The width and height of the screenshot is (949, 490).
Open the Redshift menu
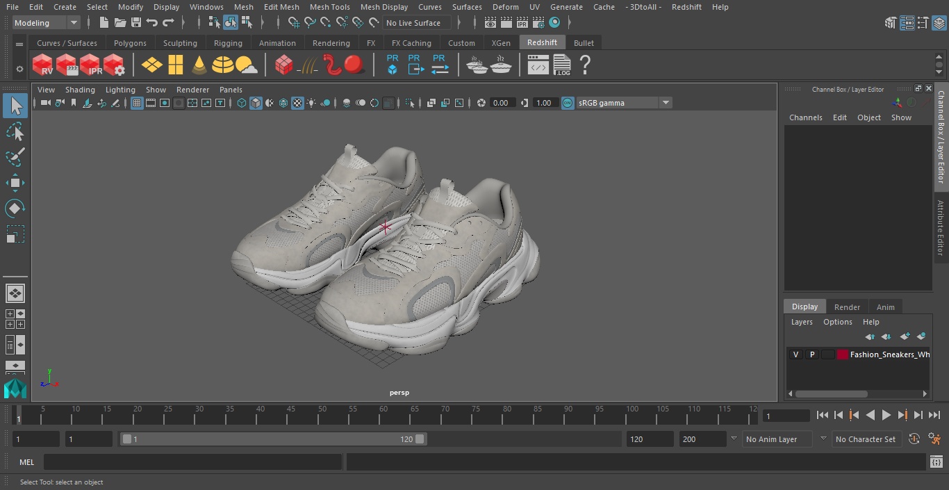(x=686, y=7)
